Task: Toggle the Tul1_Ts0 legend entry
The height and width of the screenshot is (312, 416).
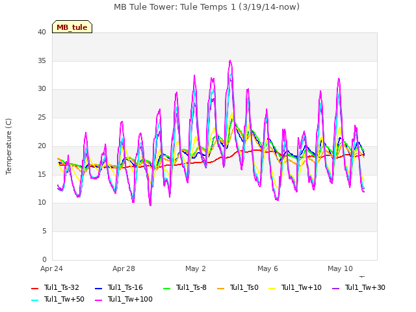Action: coord(238,287)
